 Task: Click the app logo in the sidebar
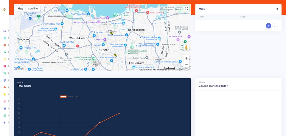4,9
